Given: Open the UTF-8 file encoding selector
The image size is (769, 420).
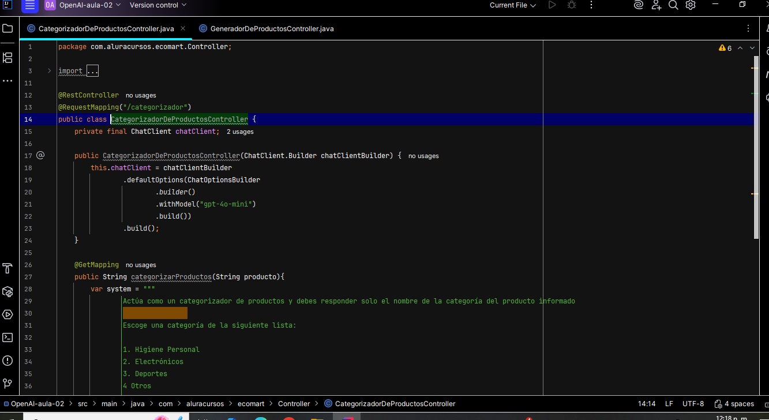Looking at the screenshot, I should [693, 404].
